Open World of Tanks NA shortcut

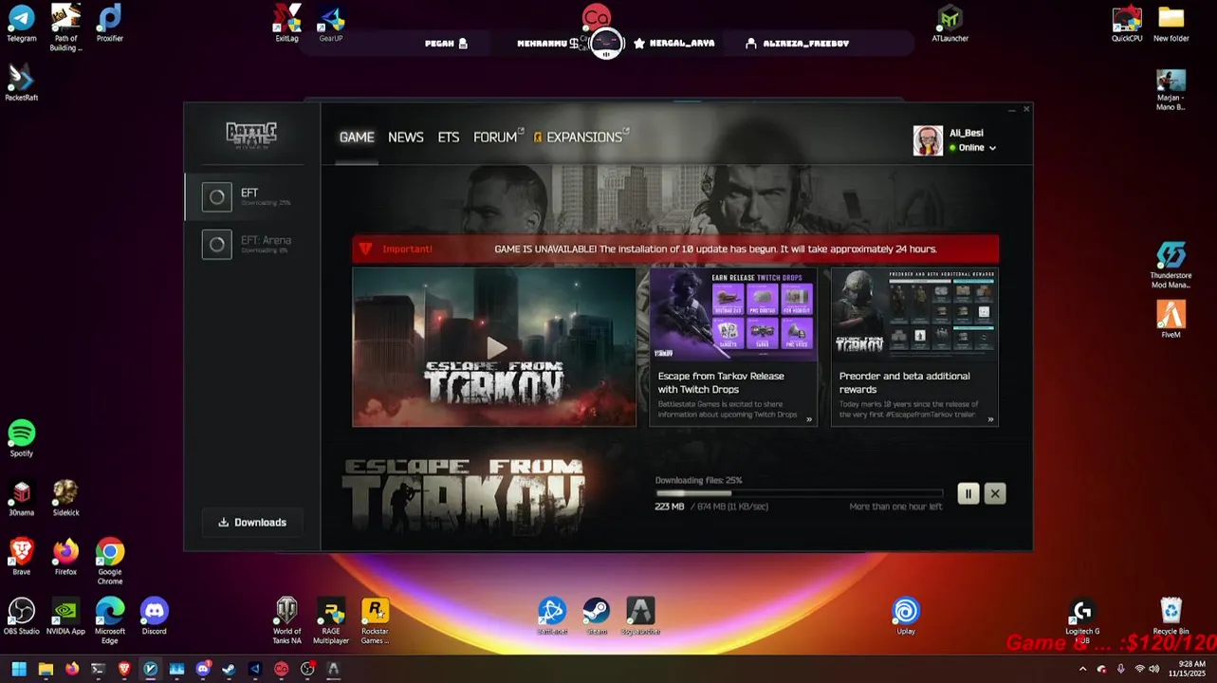coord(286,620)
